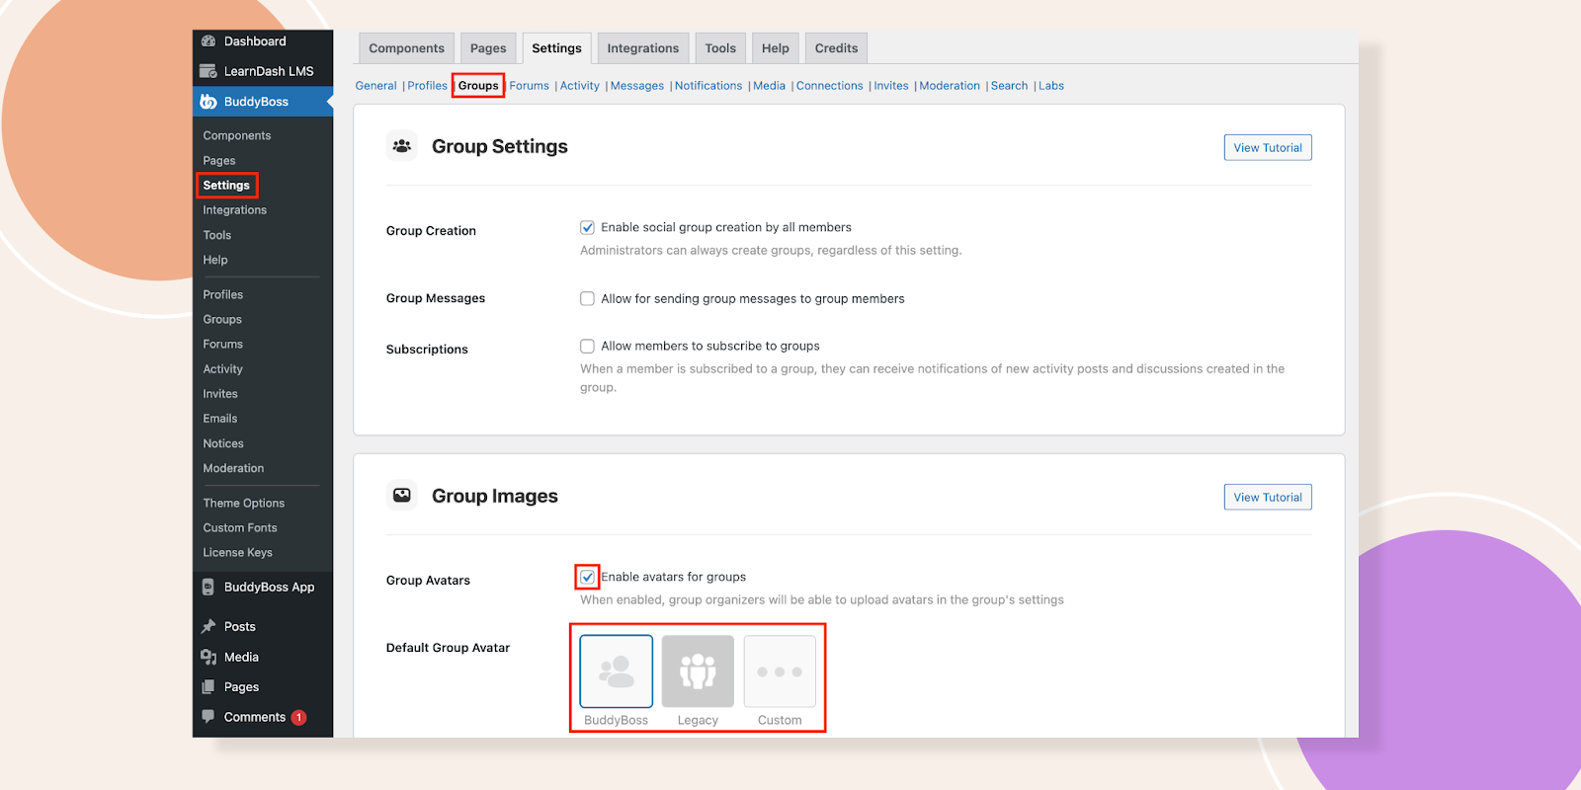Open the Forums settings sub-link
The width and height of the screenshot is (1581, 790).
[530, 86]
